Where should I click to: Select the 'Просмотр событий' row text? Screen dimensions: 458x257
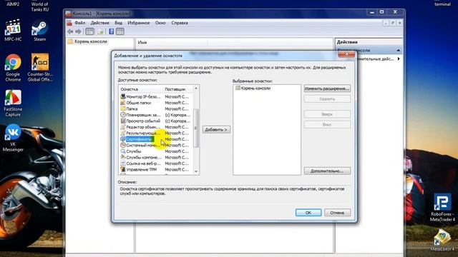click(x=143, y=121)
